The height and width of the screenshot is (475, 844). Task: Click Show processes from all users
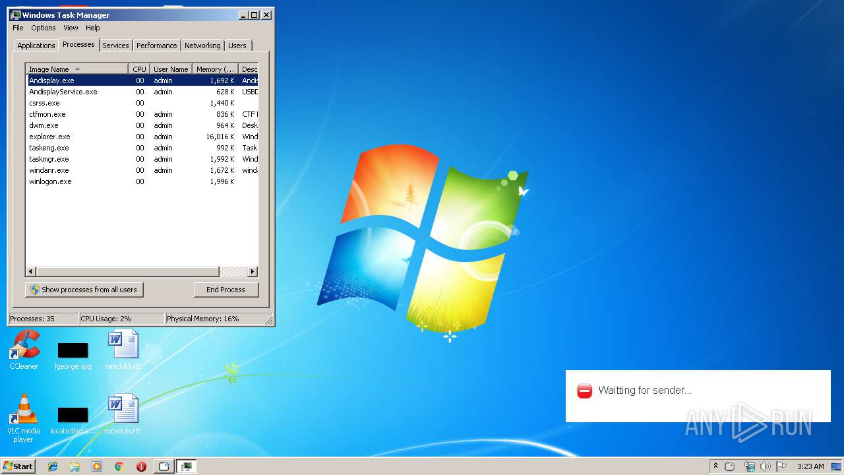(x=84, y=290)
